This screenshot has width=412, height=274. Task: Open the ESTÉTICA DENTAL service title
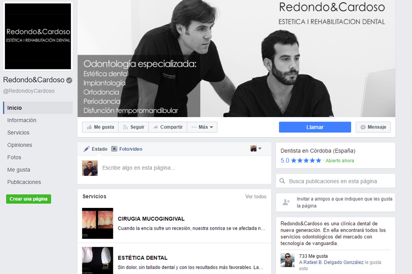point(143,258)
